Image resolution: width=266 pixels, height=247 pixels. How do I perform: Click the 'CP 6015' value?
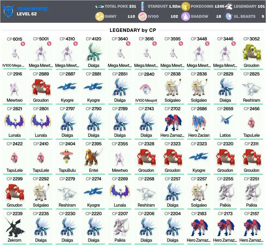click(x=15, y=39)
